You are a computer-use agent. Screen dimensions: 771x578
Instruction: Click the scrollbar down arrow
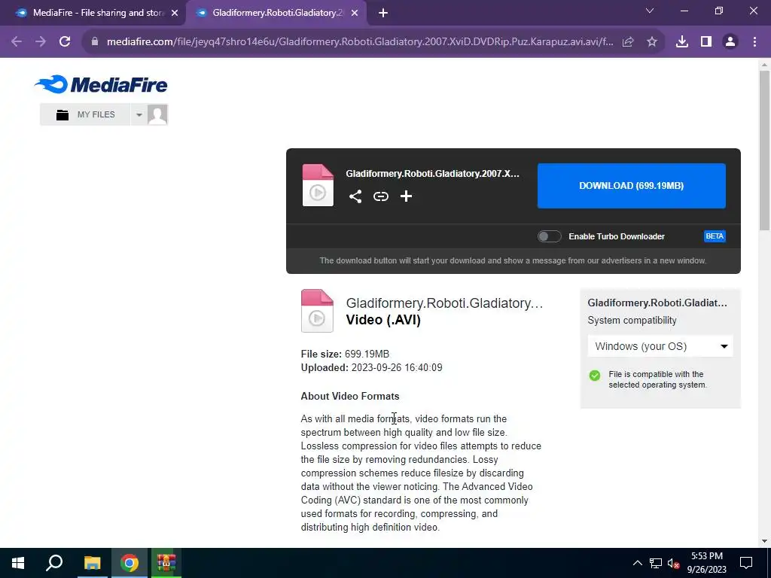(764, 541)
